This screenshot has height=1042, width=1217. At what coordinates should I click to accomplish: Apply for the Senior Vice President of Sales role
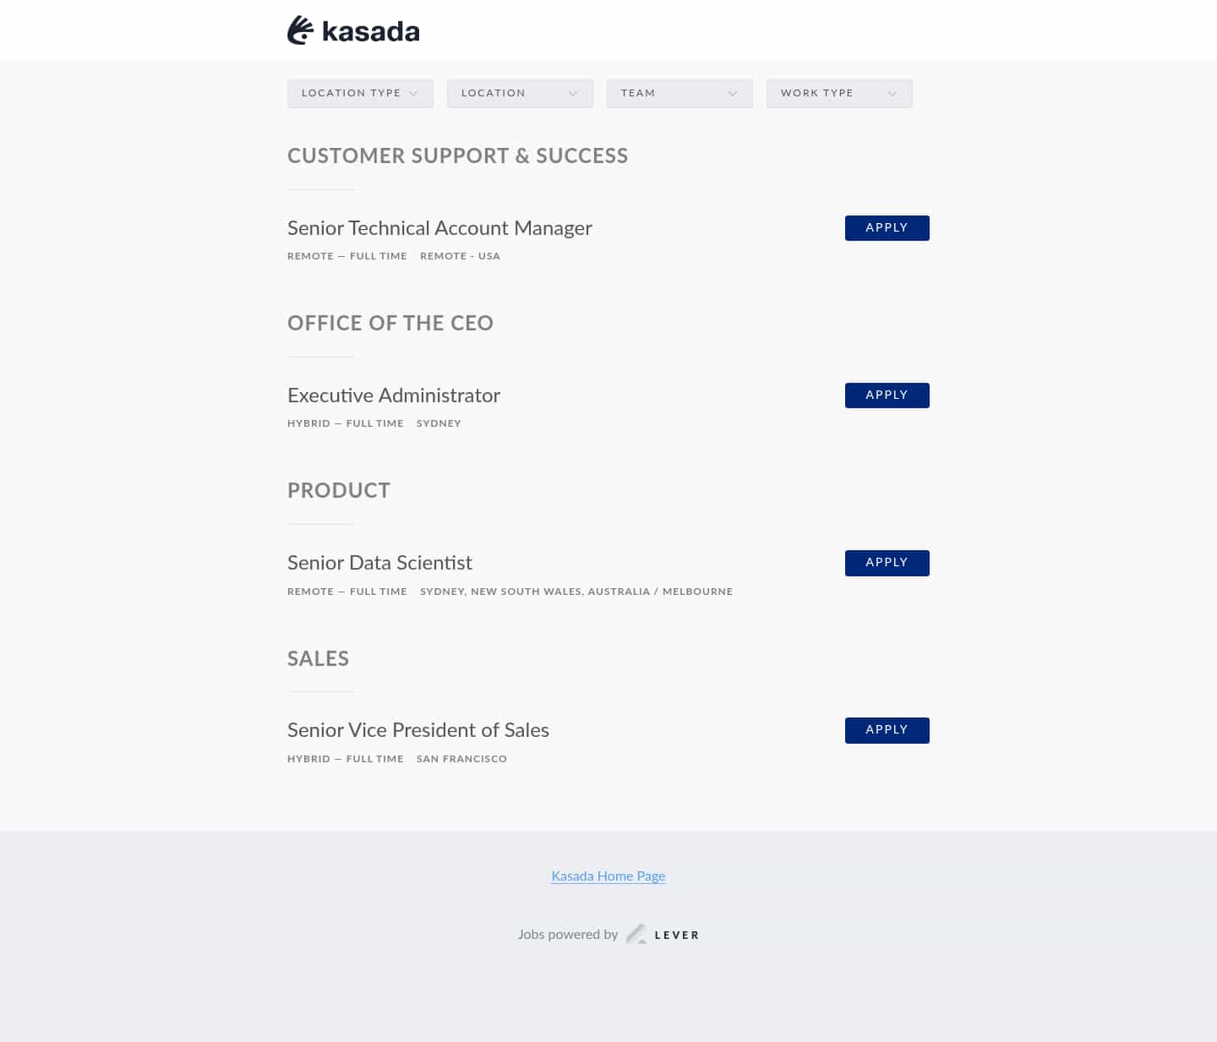(887, 729)
